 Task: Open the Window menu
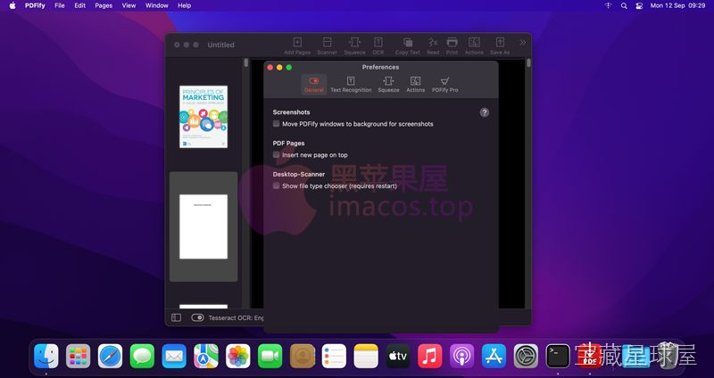157,5
